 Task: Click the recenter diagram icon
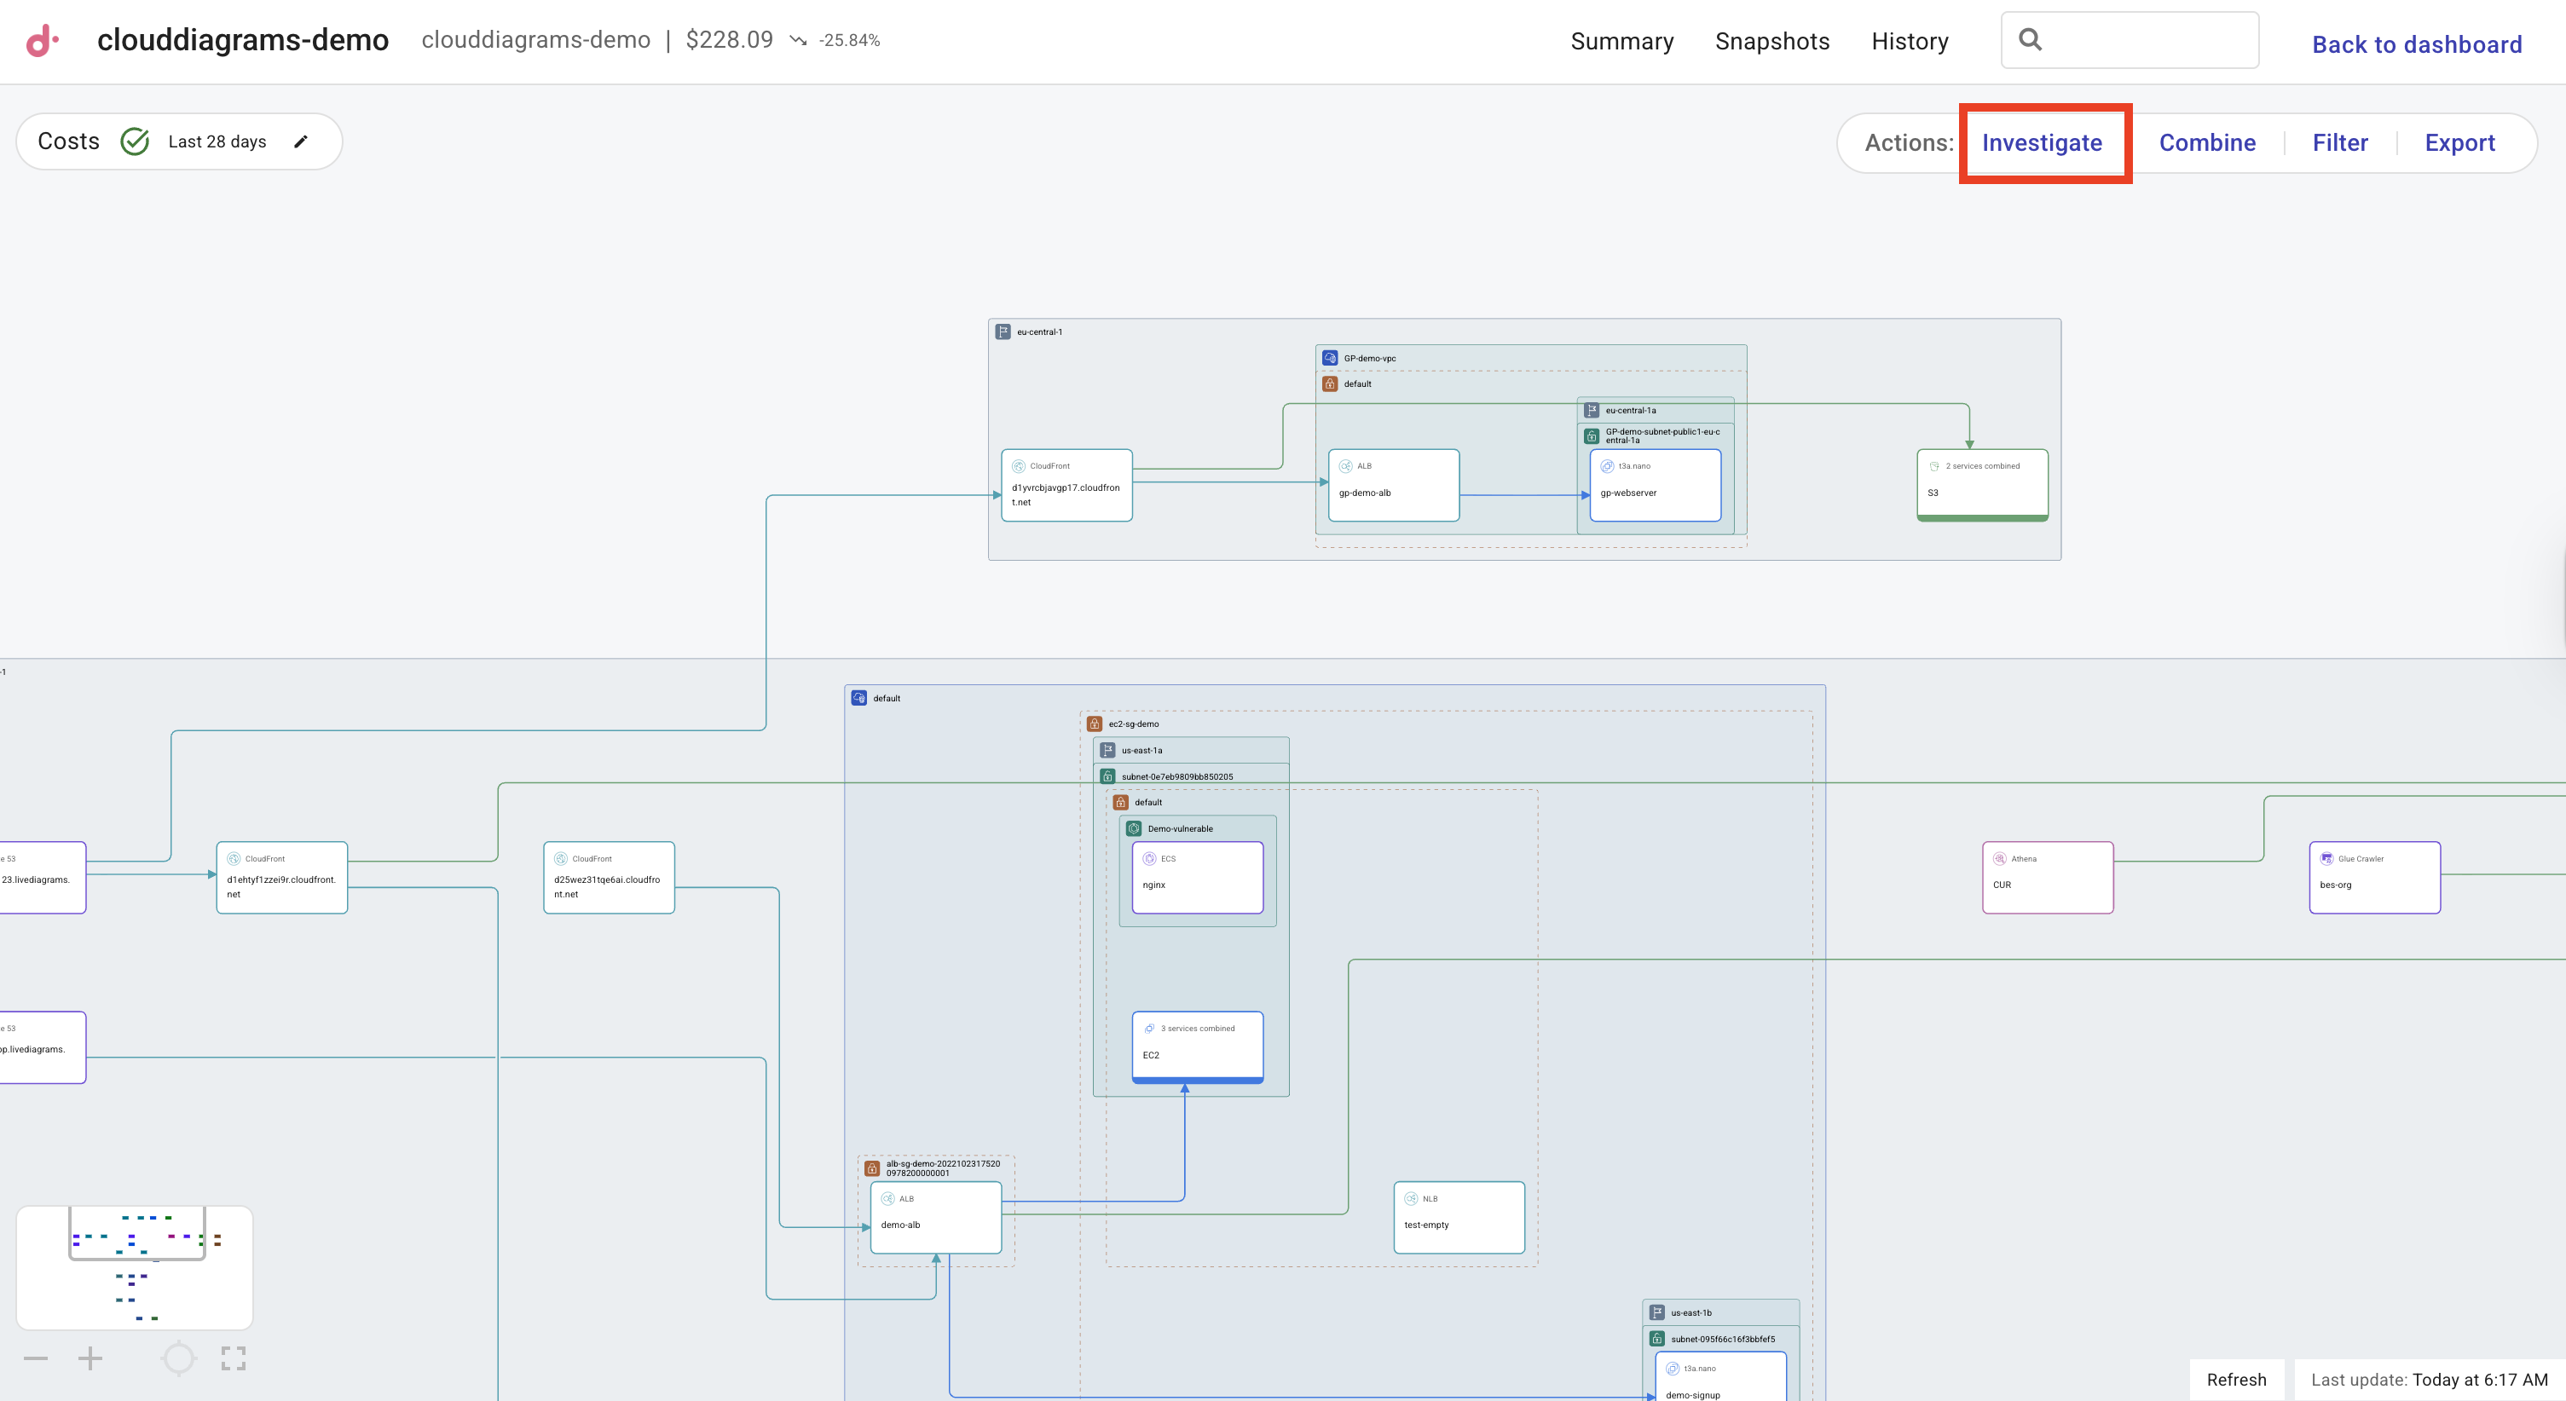pyautogui.click(x=178, y=1358)
